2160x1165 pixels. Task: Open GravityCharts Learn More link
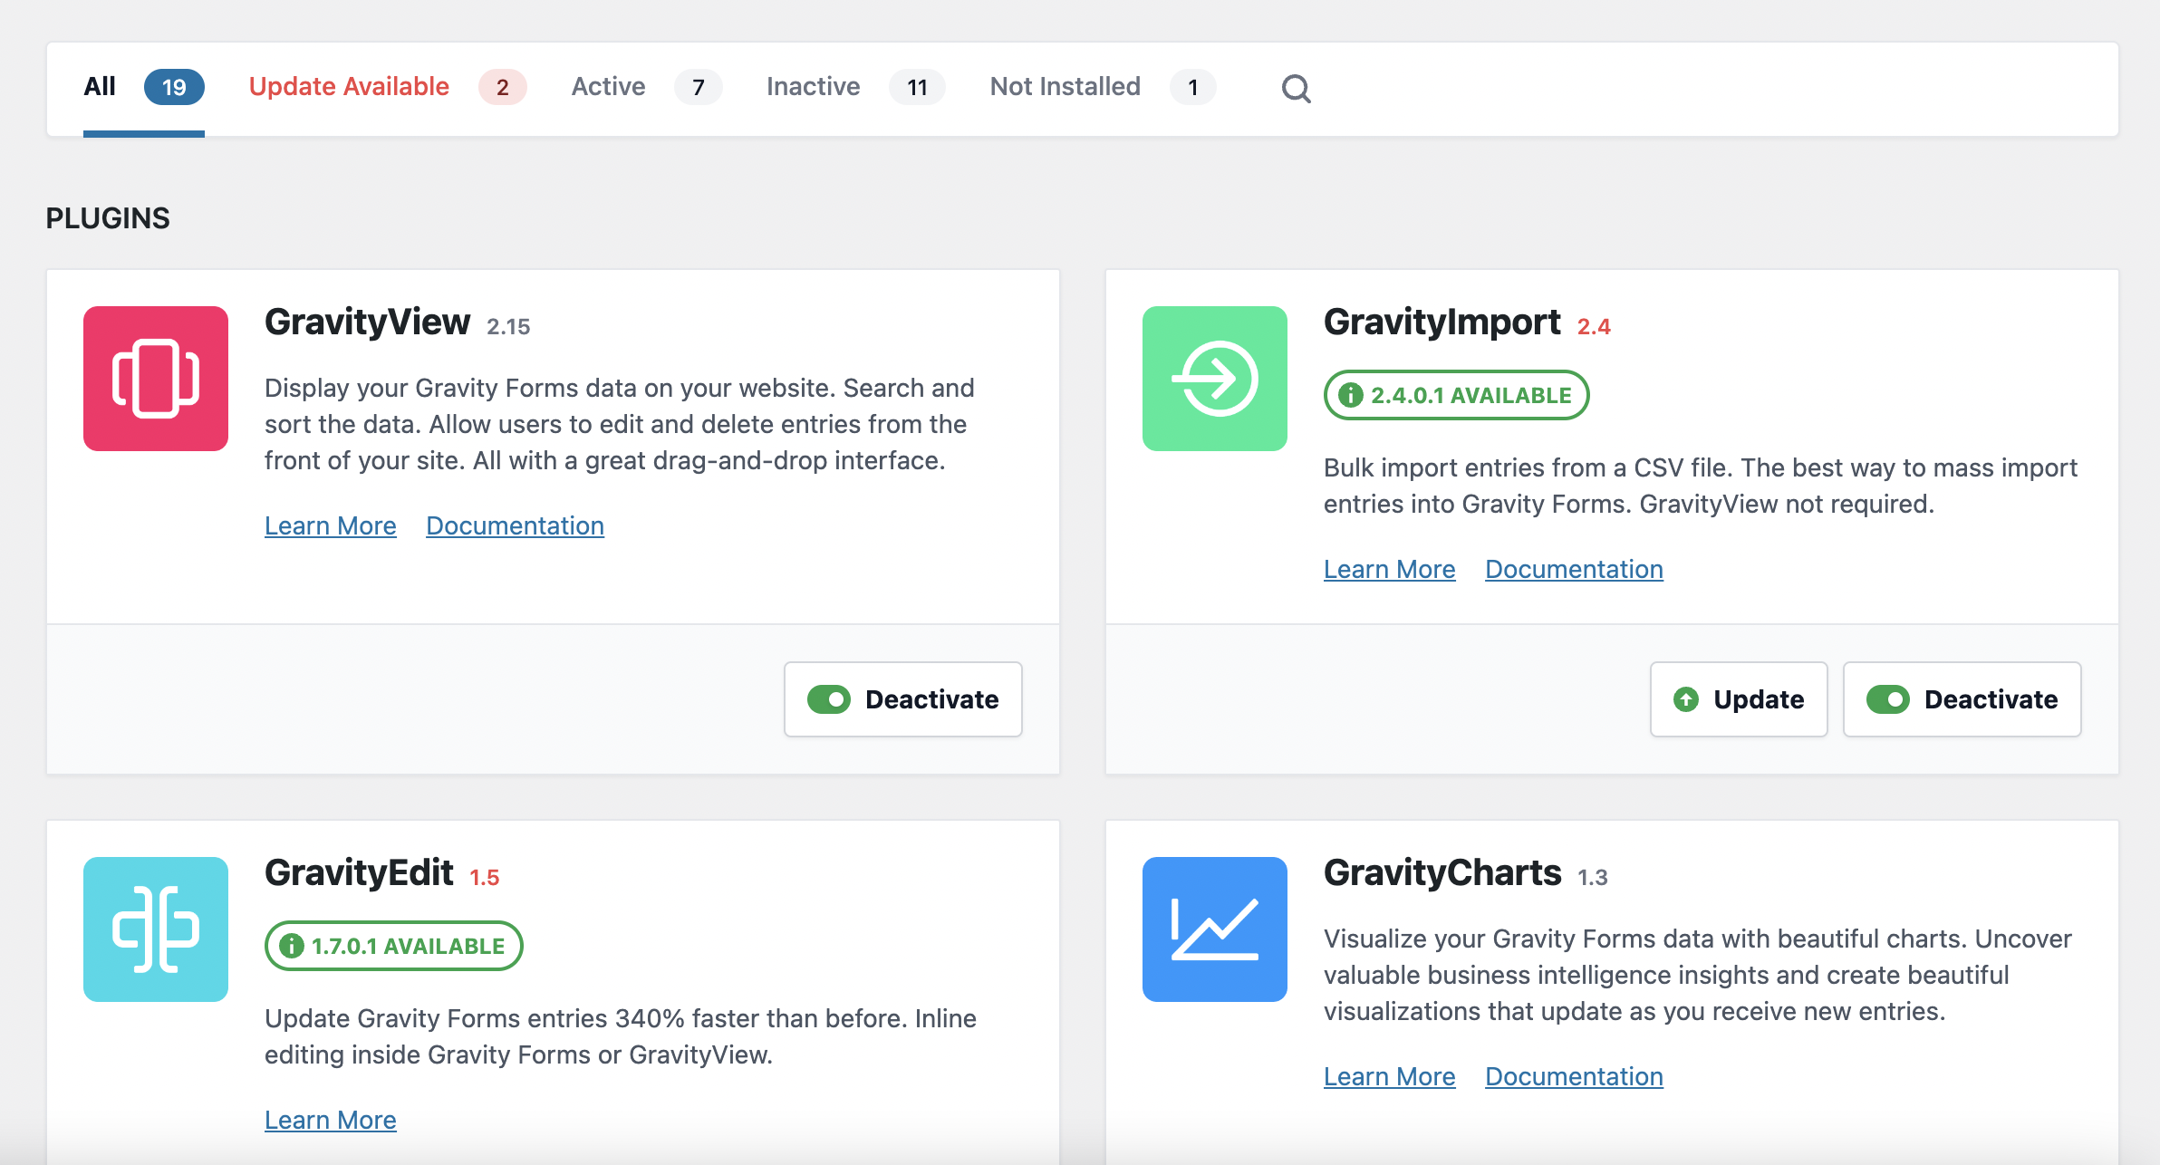(x=1389, y=1076)
